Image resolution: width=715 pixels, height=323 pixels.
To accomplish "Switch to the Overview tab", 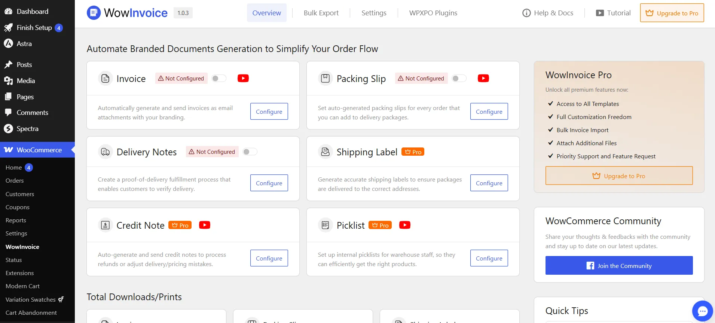I will 267,13.
